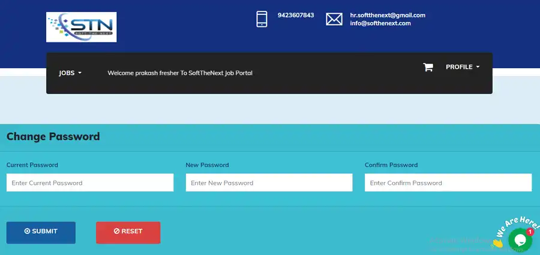Click the envelope mail icon
This screenshot has height=255, width=540.
(334, 19)
